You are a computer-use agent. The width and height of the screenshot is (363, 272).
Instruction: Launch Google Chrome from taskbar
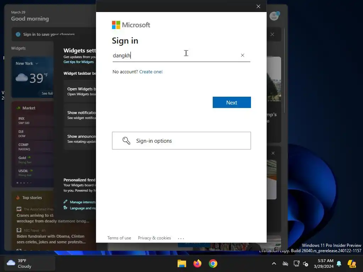coord(213,263)
